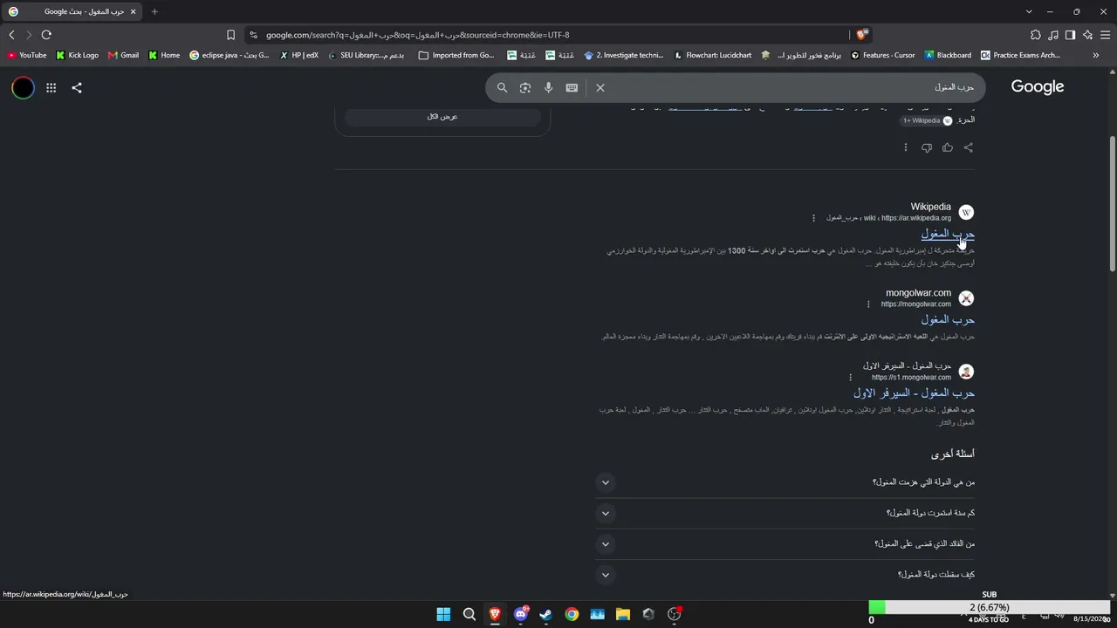
Task: Open Google Lens image search icon
Action: (x=525, y=87)
